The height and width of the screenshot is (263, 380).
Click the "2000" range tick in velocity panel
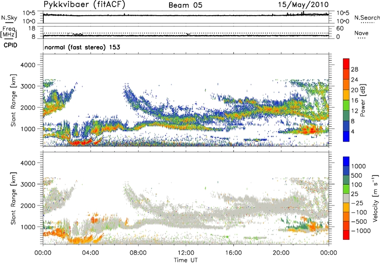(x=28, y=206)
